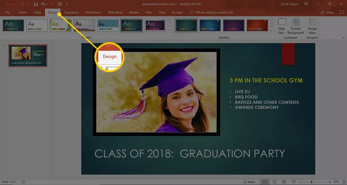The height and width of the screenshot is (185, 347).
Task: Click the Share button
Action: [327, 12]
